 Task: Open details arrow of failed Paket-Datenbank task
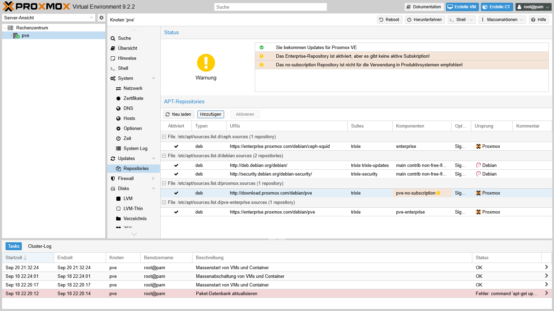[x=546, y=293]
